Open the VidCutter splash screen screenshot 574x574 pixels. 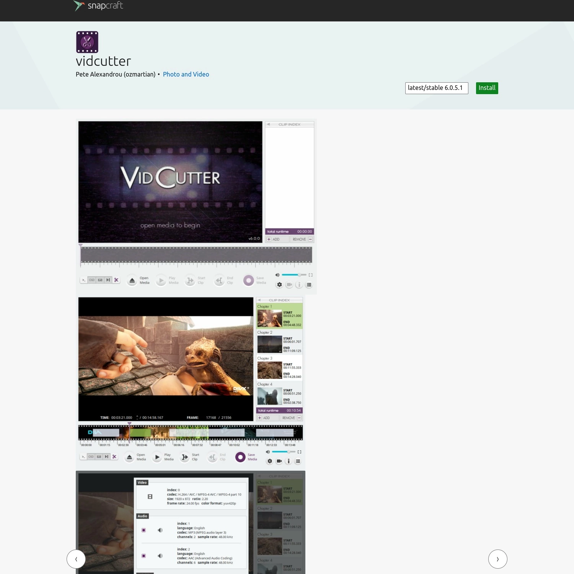point(196,207)
